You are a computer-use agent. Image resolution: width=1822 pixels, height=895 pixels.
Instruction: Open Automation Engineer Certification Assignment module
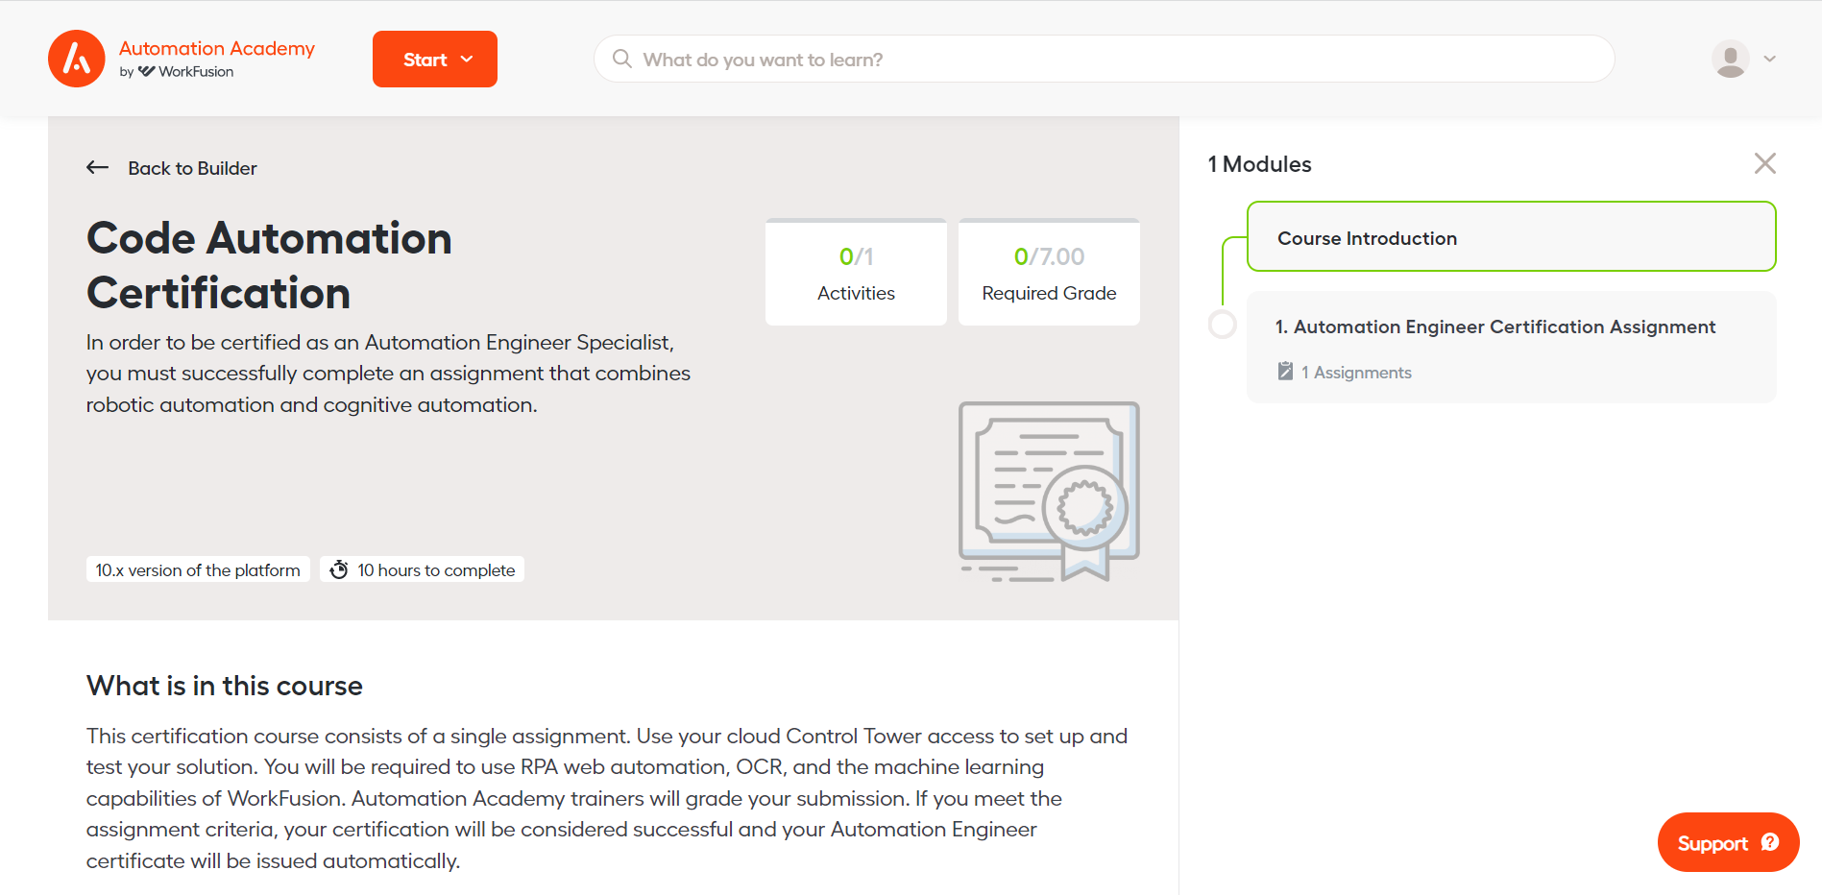coord(1511,347)
